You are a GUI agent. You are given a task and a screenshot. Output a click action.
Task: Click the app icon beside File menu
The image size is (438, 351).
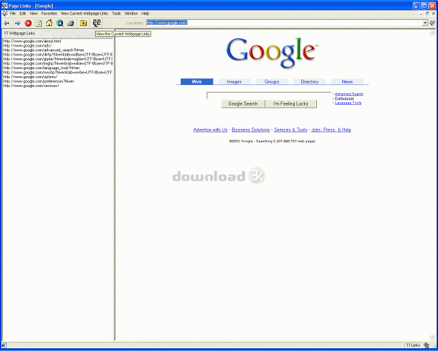[x=5, y=14]
